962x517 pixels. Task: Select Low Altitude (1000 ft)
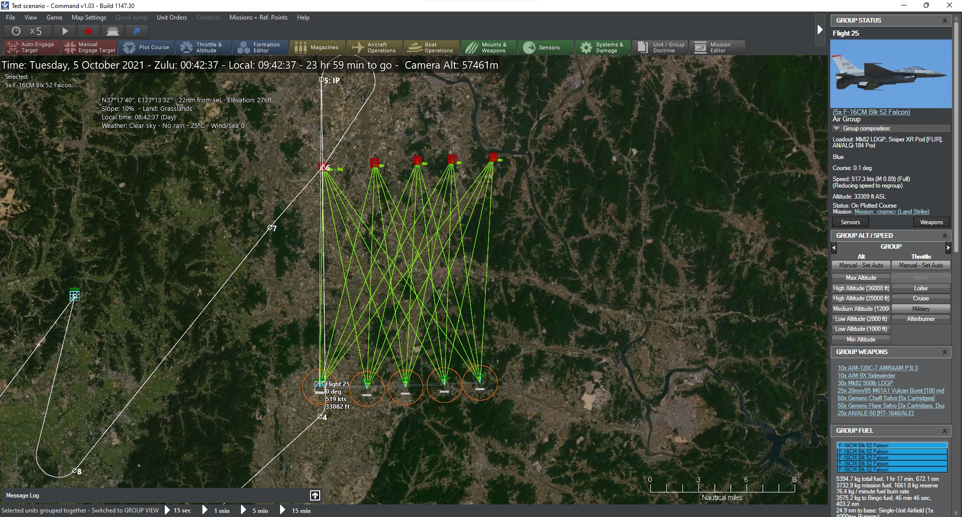click(861, 329)
